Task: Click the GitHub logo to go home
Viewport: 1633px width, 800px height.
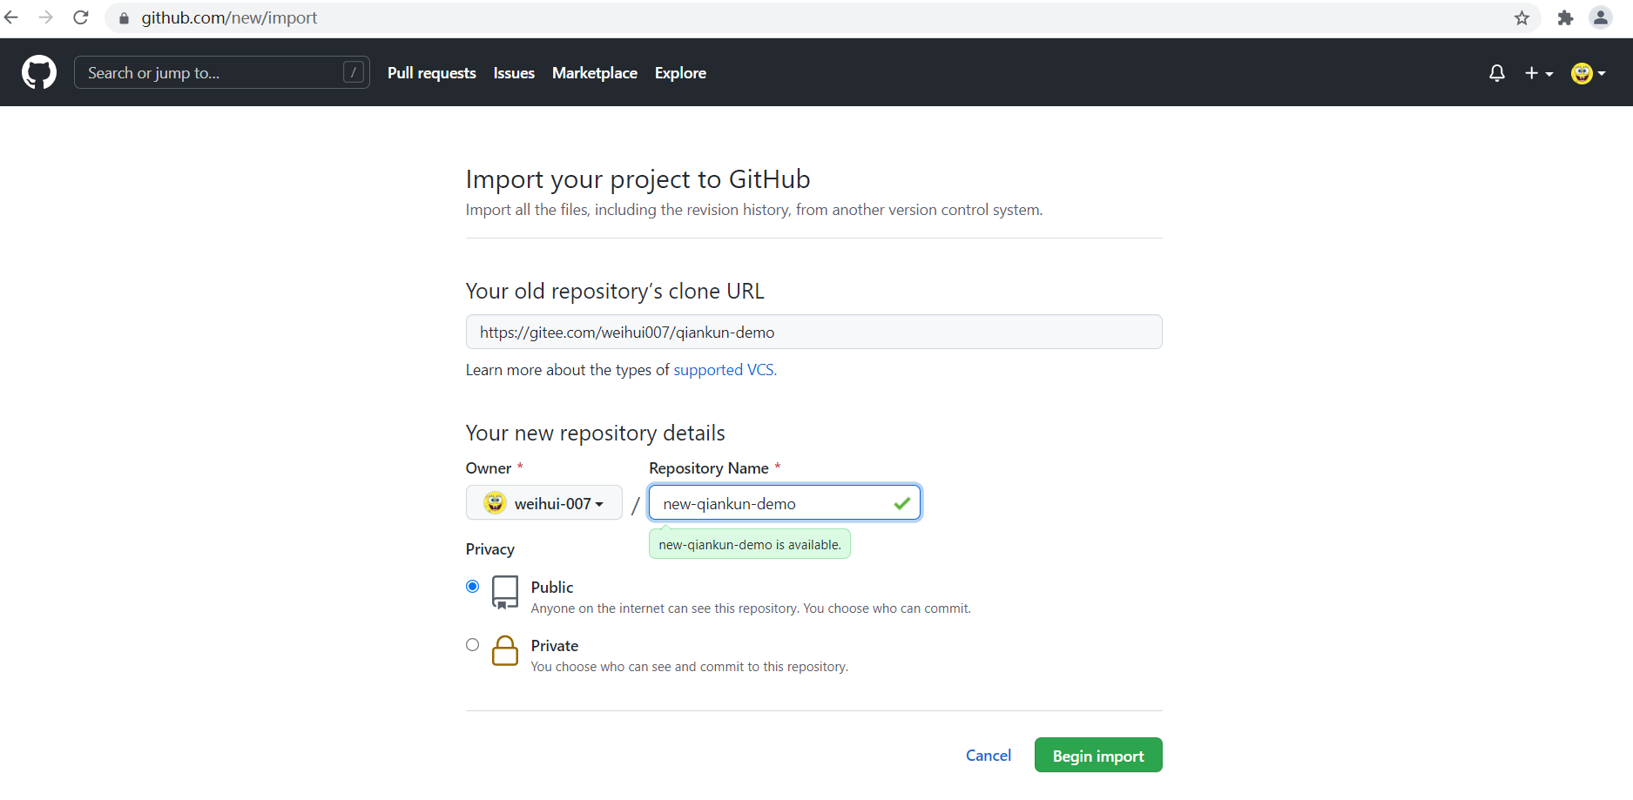Action: coord(39,72)
